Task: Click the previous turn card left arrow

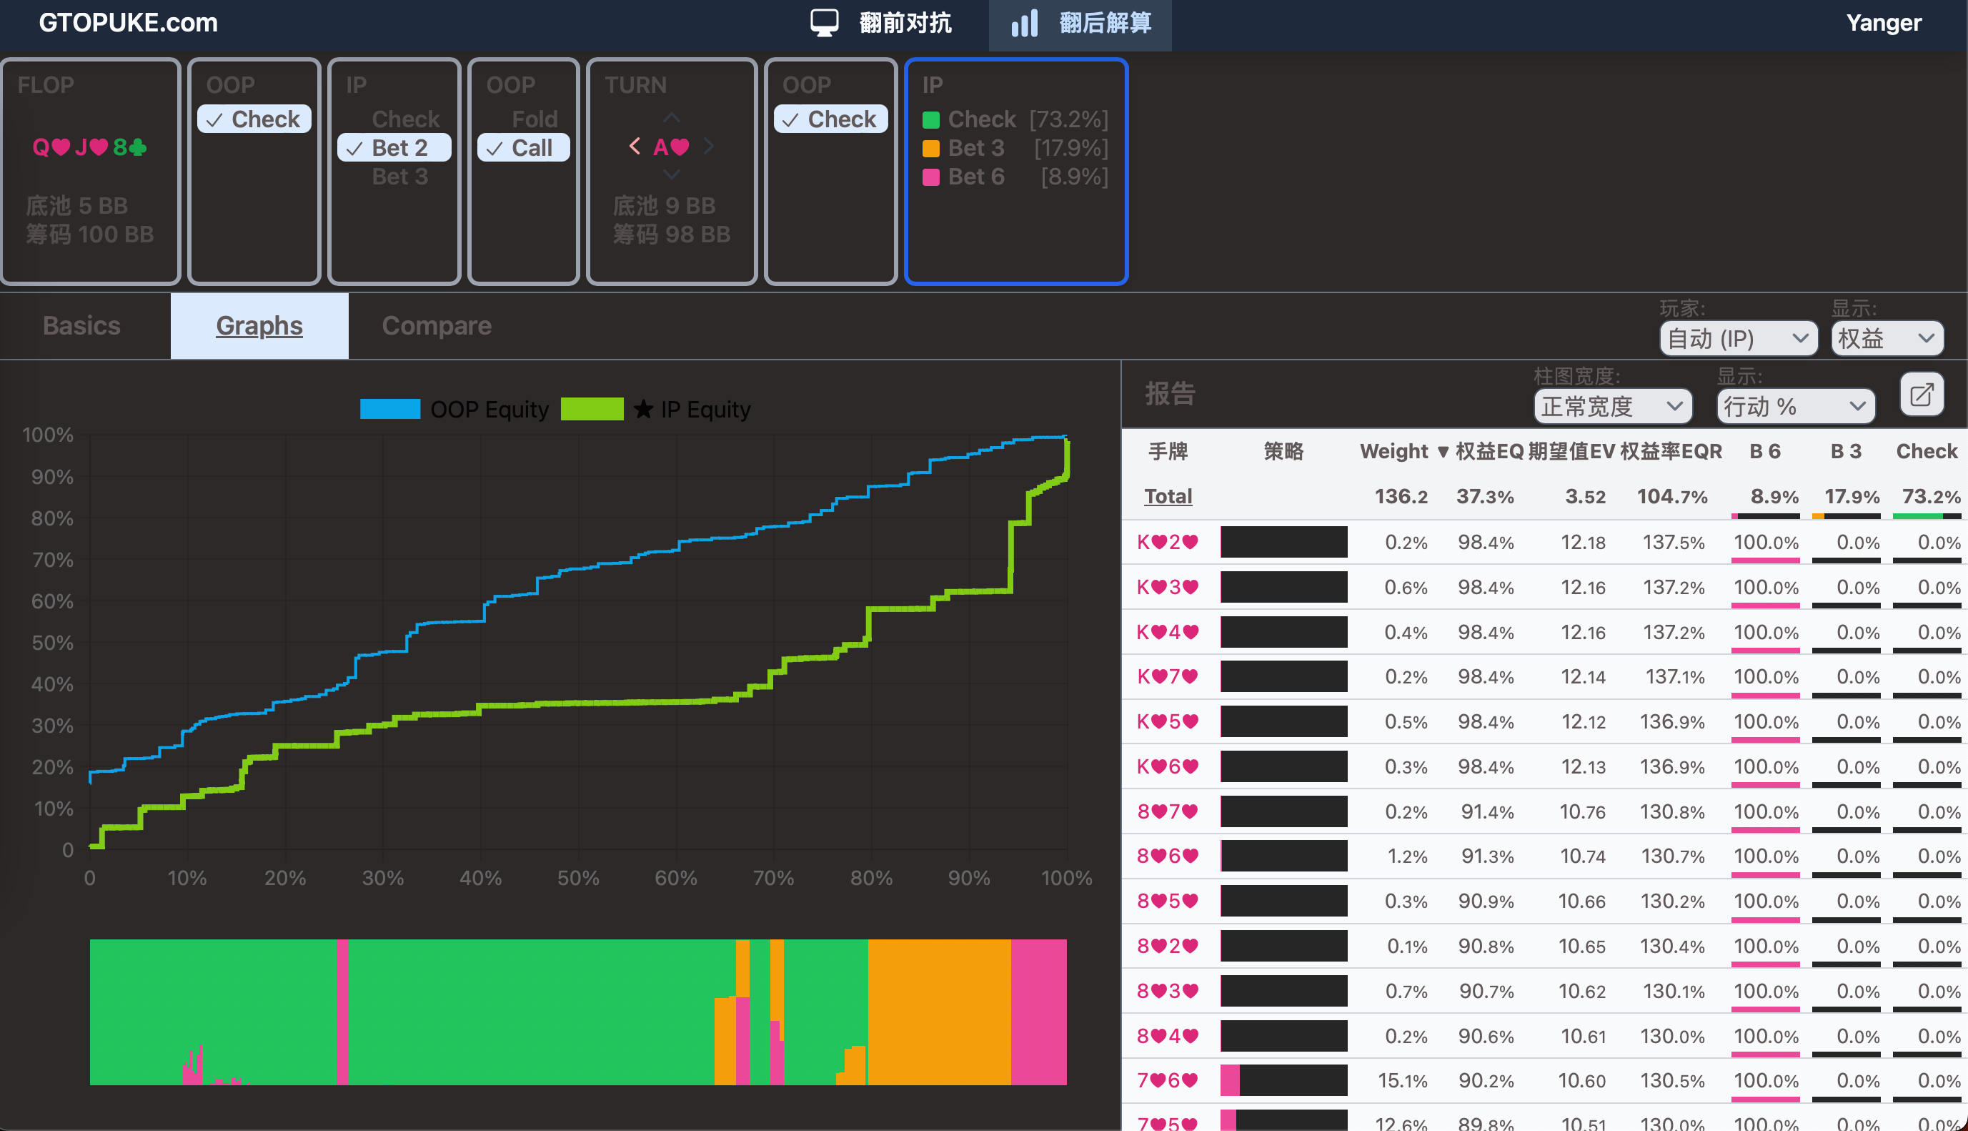Action: (x=635, y=146)
